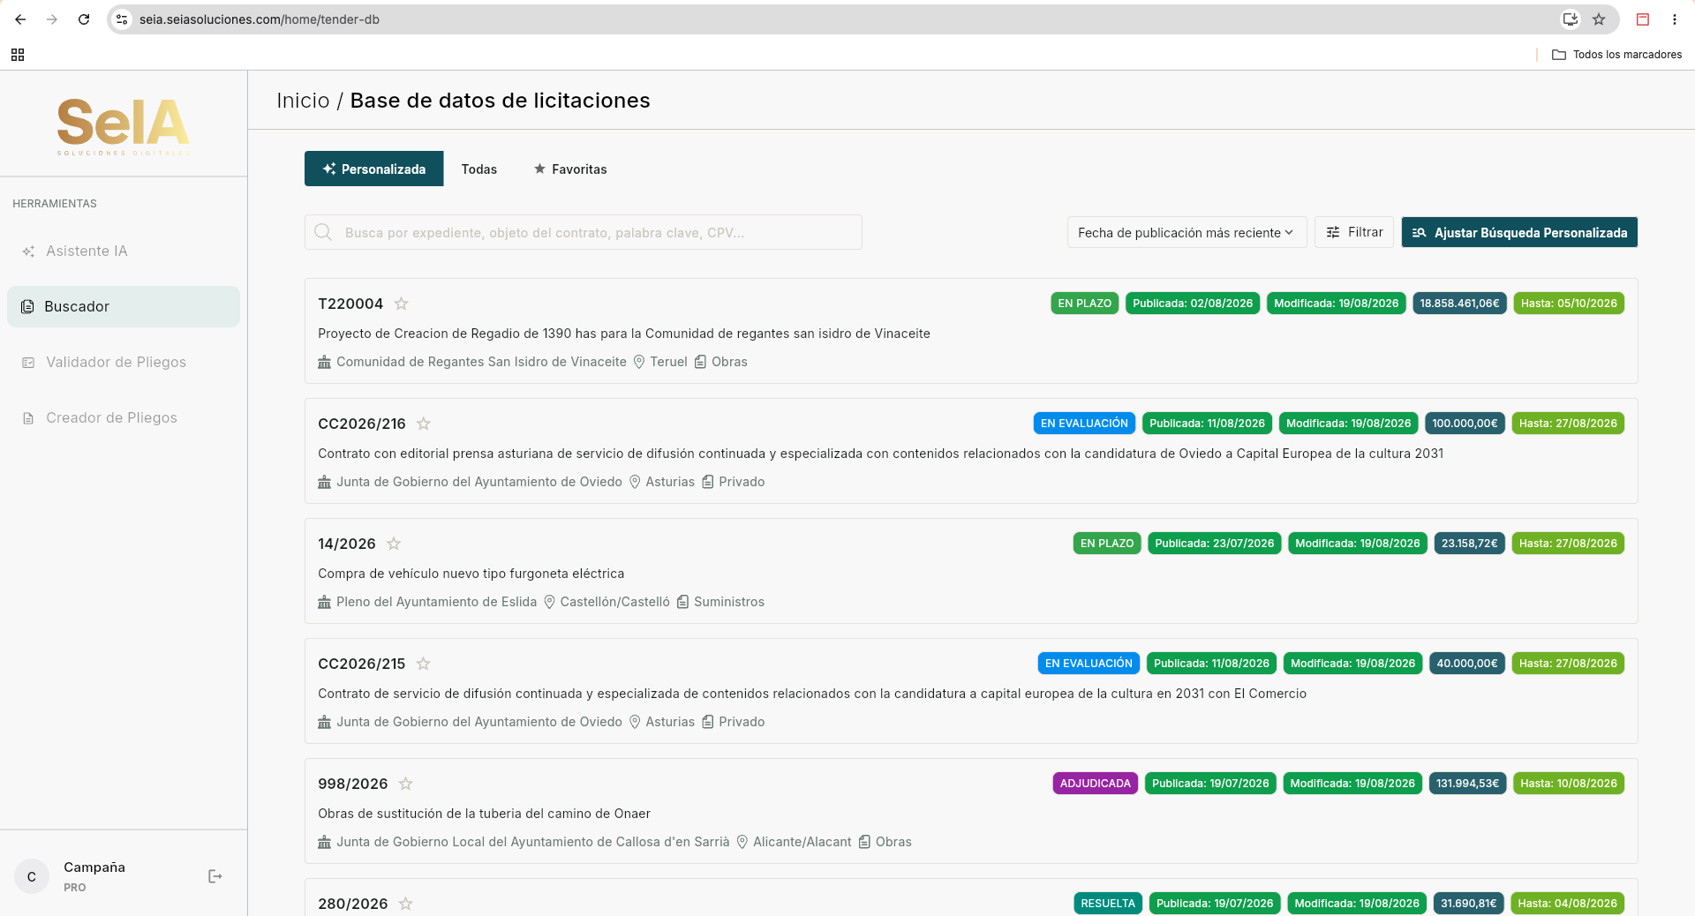Click EN PLAZO badge of T220004
The width and height of the screenshot is (1695, 916).
tap(1084, 304)
